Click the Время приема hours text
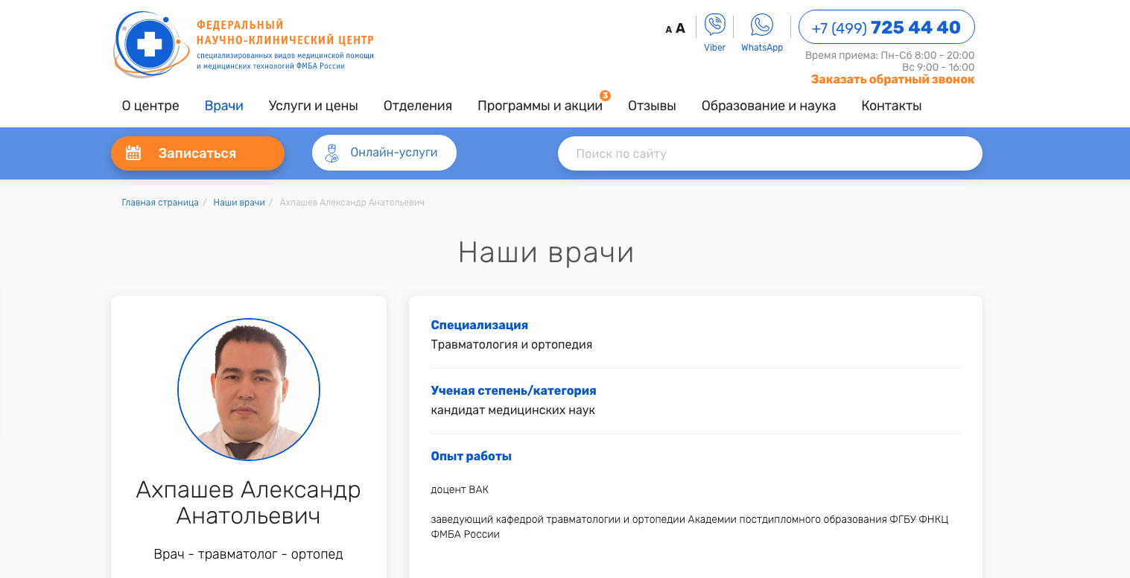Image resolution: width=1130 pixels, height=578 pixels. [x=890, y=61]
